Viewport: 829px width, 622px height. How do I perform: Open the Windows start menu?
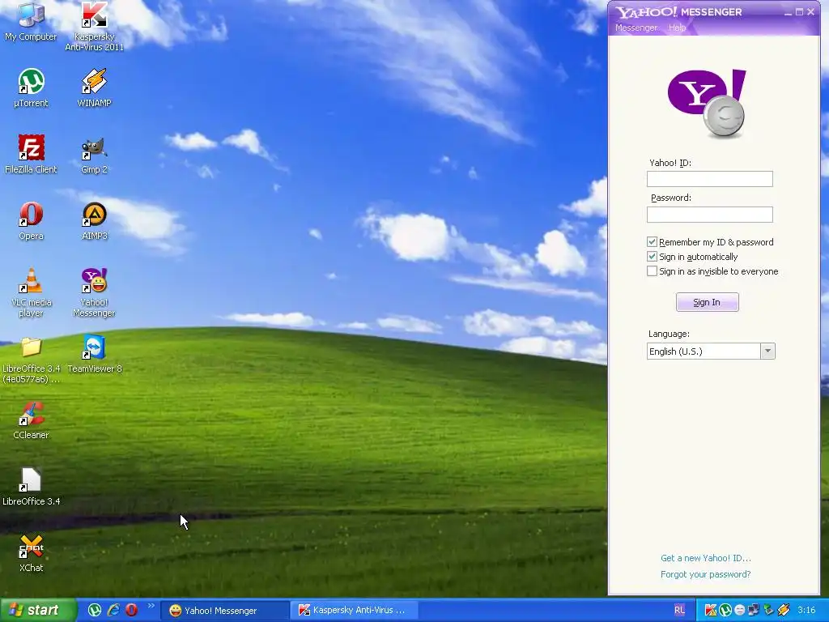[38, 611]
